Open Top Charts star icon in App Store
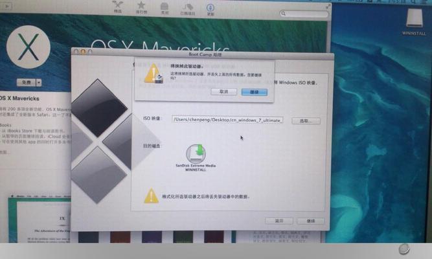This screenshot has width=432, height=259. tap(141, 7)
